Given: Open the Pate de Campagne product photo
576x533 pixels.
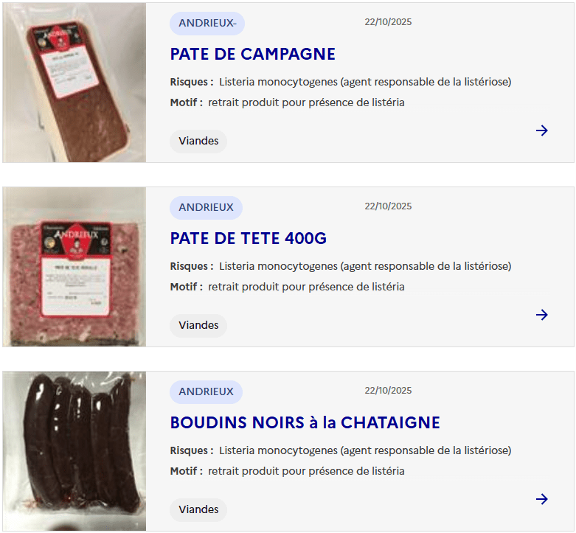Looking at the screenshot, I should [74, 83].
